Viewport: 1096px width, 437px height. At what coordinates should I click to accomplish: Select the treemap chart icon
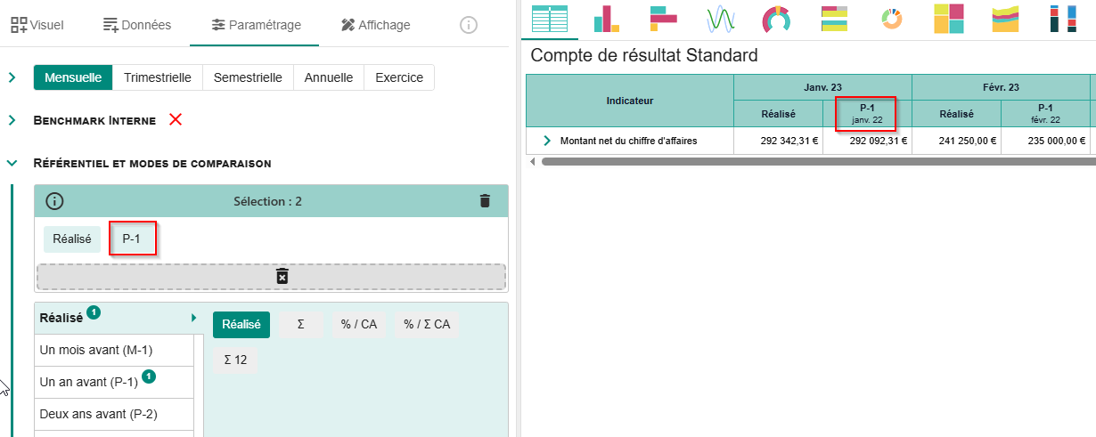coord(948,19)
